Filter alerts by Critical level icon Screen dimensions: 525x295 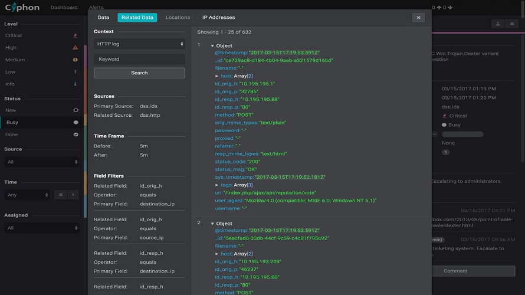pyautogui.click(x=75, y=35)
